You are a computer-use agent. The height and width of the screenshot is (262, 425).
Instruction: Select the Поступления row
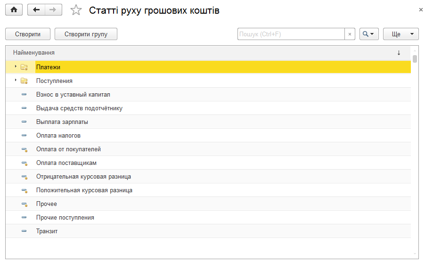click(x=208, y=81)
